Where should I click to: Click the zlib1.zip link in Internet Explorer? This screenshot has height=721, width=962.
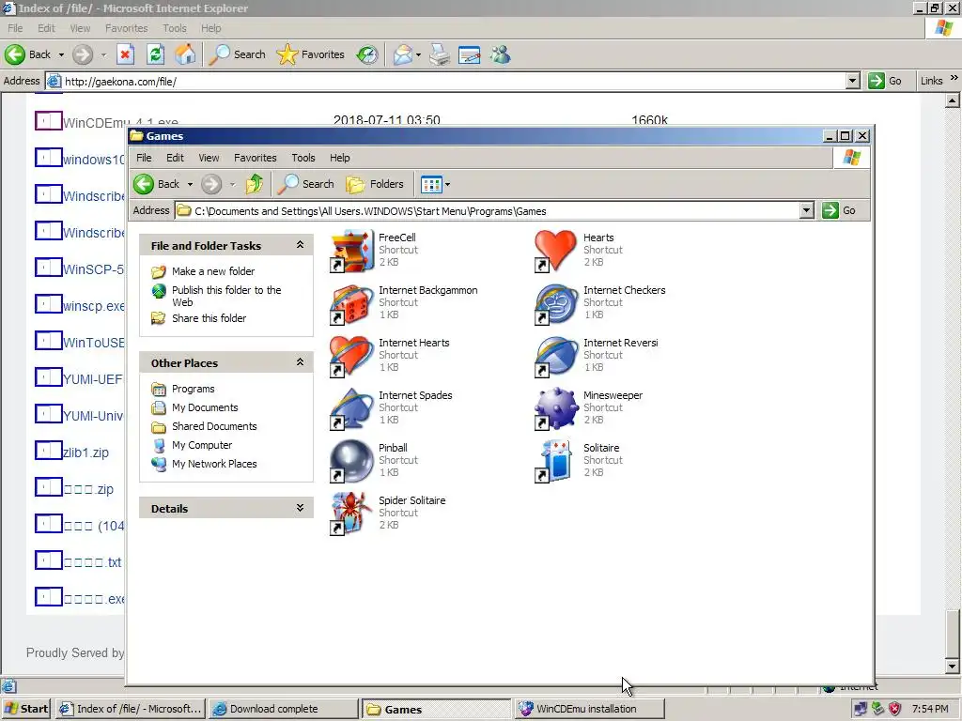[x=85, y=453]
